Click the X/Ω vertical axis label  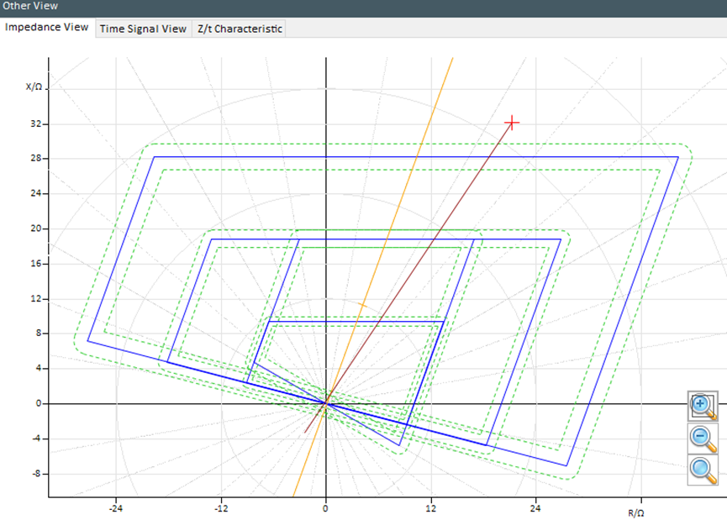coord(34,87)
